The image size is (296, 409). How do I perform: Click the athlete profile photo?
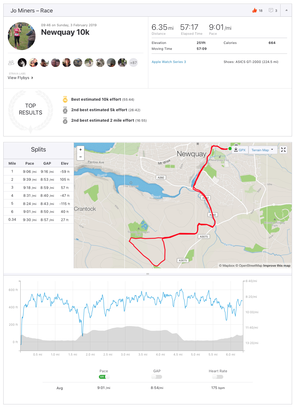[x=22, y=36]
